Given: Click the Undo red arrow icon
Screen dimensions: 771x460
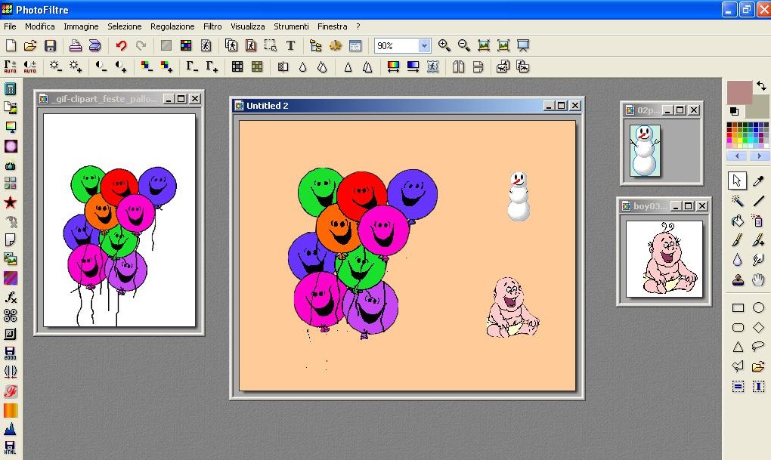Looking at the screenshot, I should pyautogui.click(x=121, y=46).
